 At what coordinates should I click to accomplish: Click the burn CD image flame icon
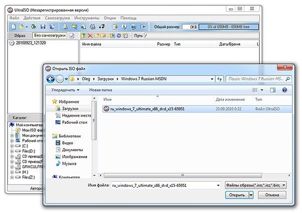pyautogui.click(x=102, y=27)
